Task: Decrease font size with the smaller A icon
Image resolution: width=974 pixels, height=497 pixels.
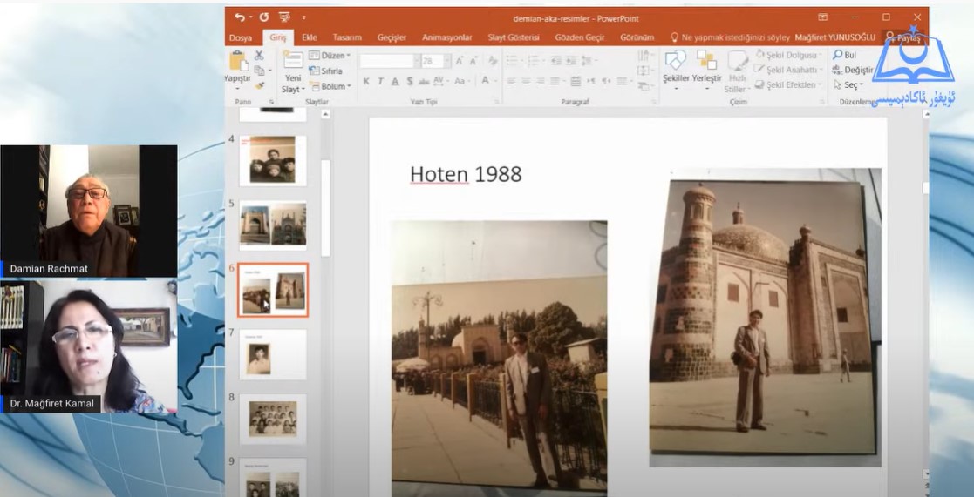Action: click(474, 61)
